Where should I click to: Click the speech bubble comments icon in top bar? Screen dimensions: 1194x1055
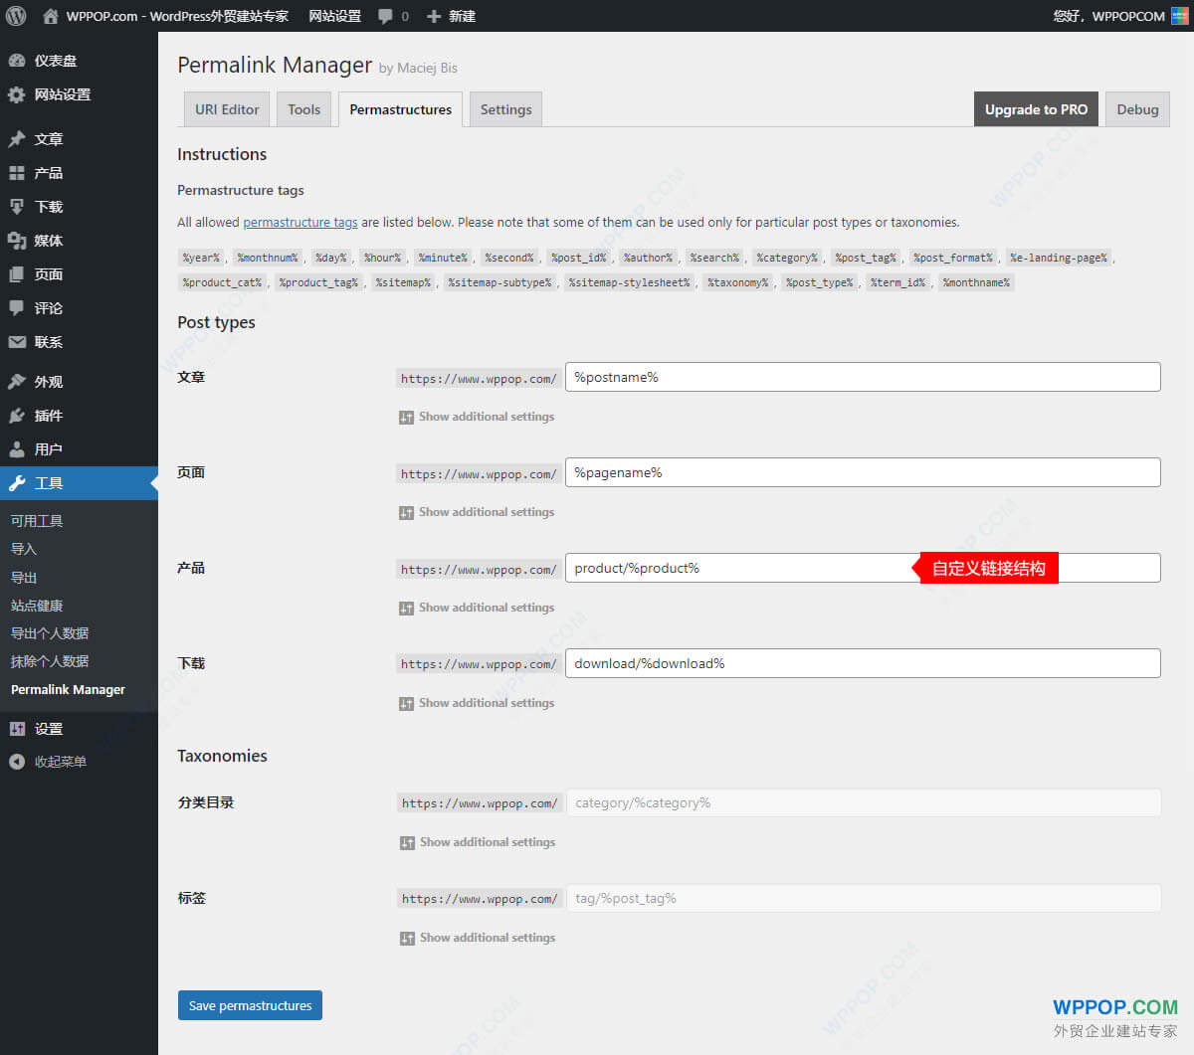click(x=387, y=15)
